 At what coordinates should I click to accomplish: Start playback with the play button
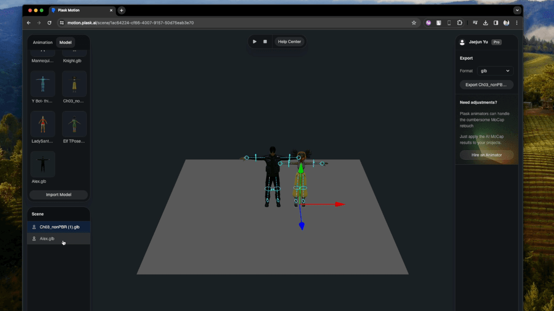pos(254,41)
